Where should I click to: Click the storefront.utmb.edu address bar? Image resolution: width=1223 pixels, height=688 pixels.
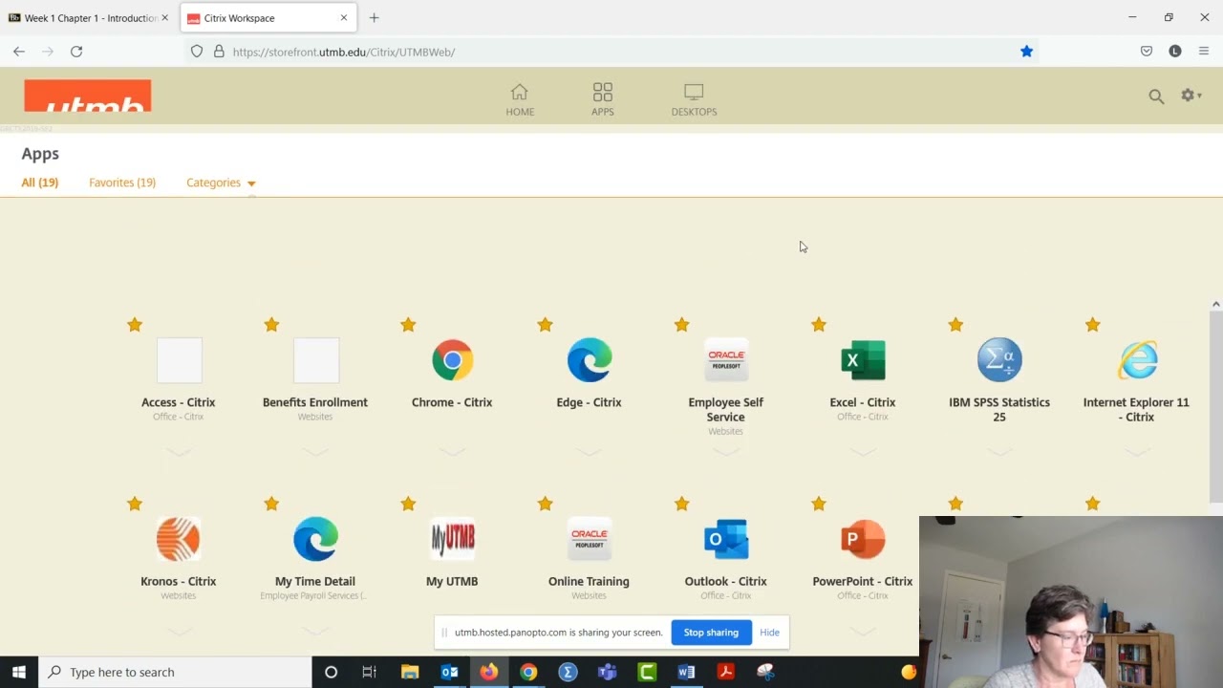(611, 52)
